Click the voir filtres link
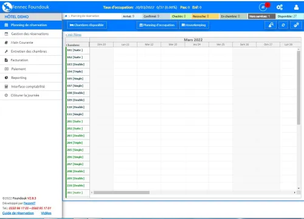The image size is (304, 219). [x=74, y=35]
